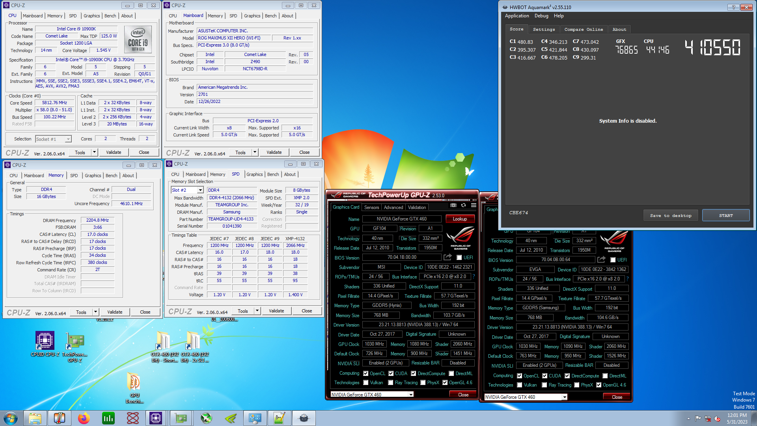Toggle the CUDA checkbox in front GPU-Z

(x=391, y=374)
